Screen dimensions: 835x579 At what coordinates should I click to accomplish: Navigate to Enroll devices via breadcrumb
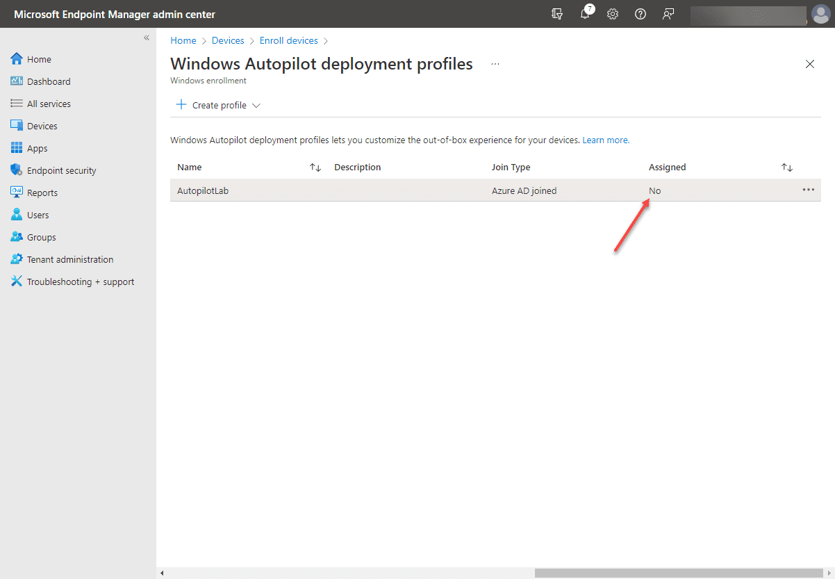(288, 40)
